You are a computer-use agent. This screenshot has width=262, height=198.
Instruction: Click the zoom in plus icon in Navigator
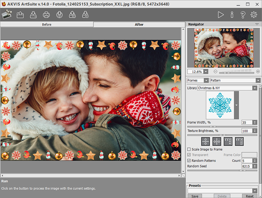(258, 71)
